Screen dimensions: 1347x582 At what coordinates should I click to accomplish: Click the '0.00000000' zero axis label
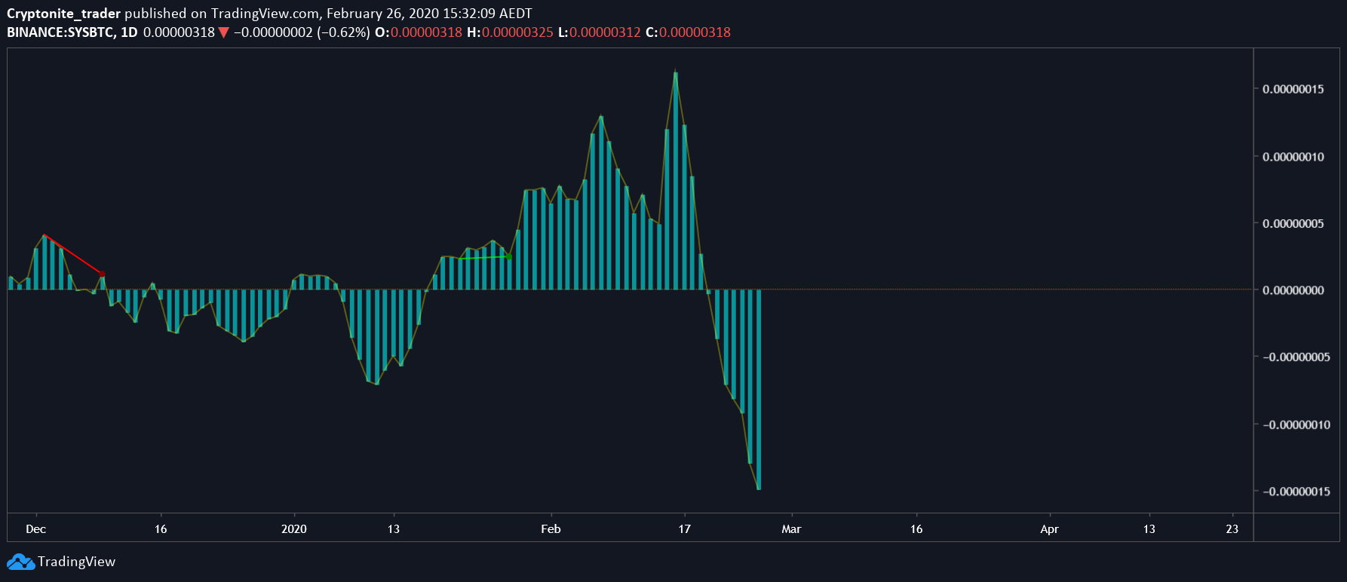pyautogui.click(x=1293, y=290)
